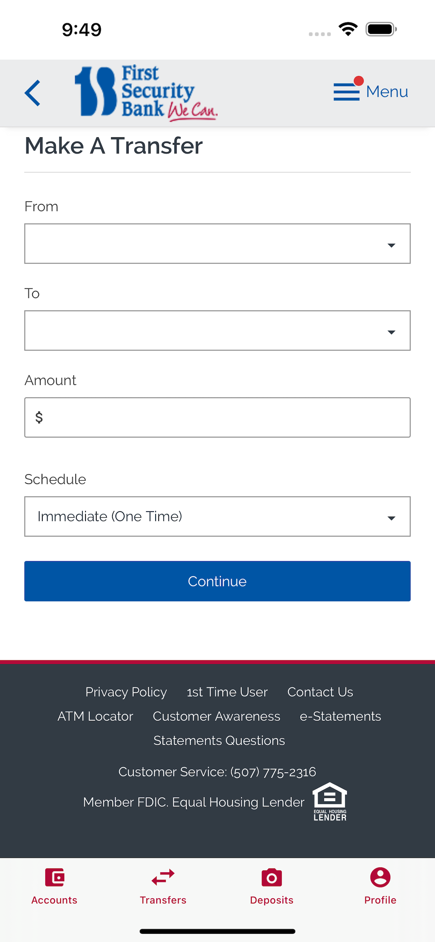Tap the blue Continue button

click(x=217, y=581)
